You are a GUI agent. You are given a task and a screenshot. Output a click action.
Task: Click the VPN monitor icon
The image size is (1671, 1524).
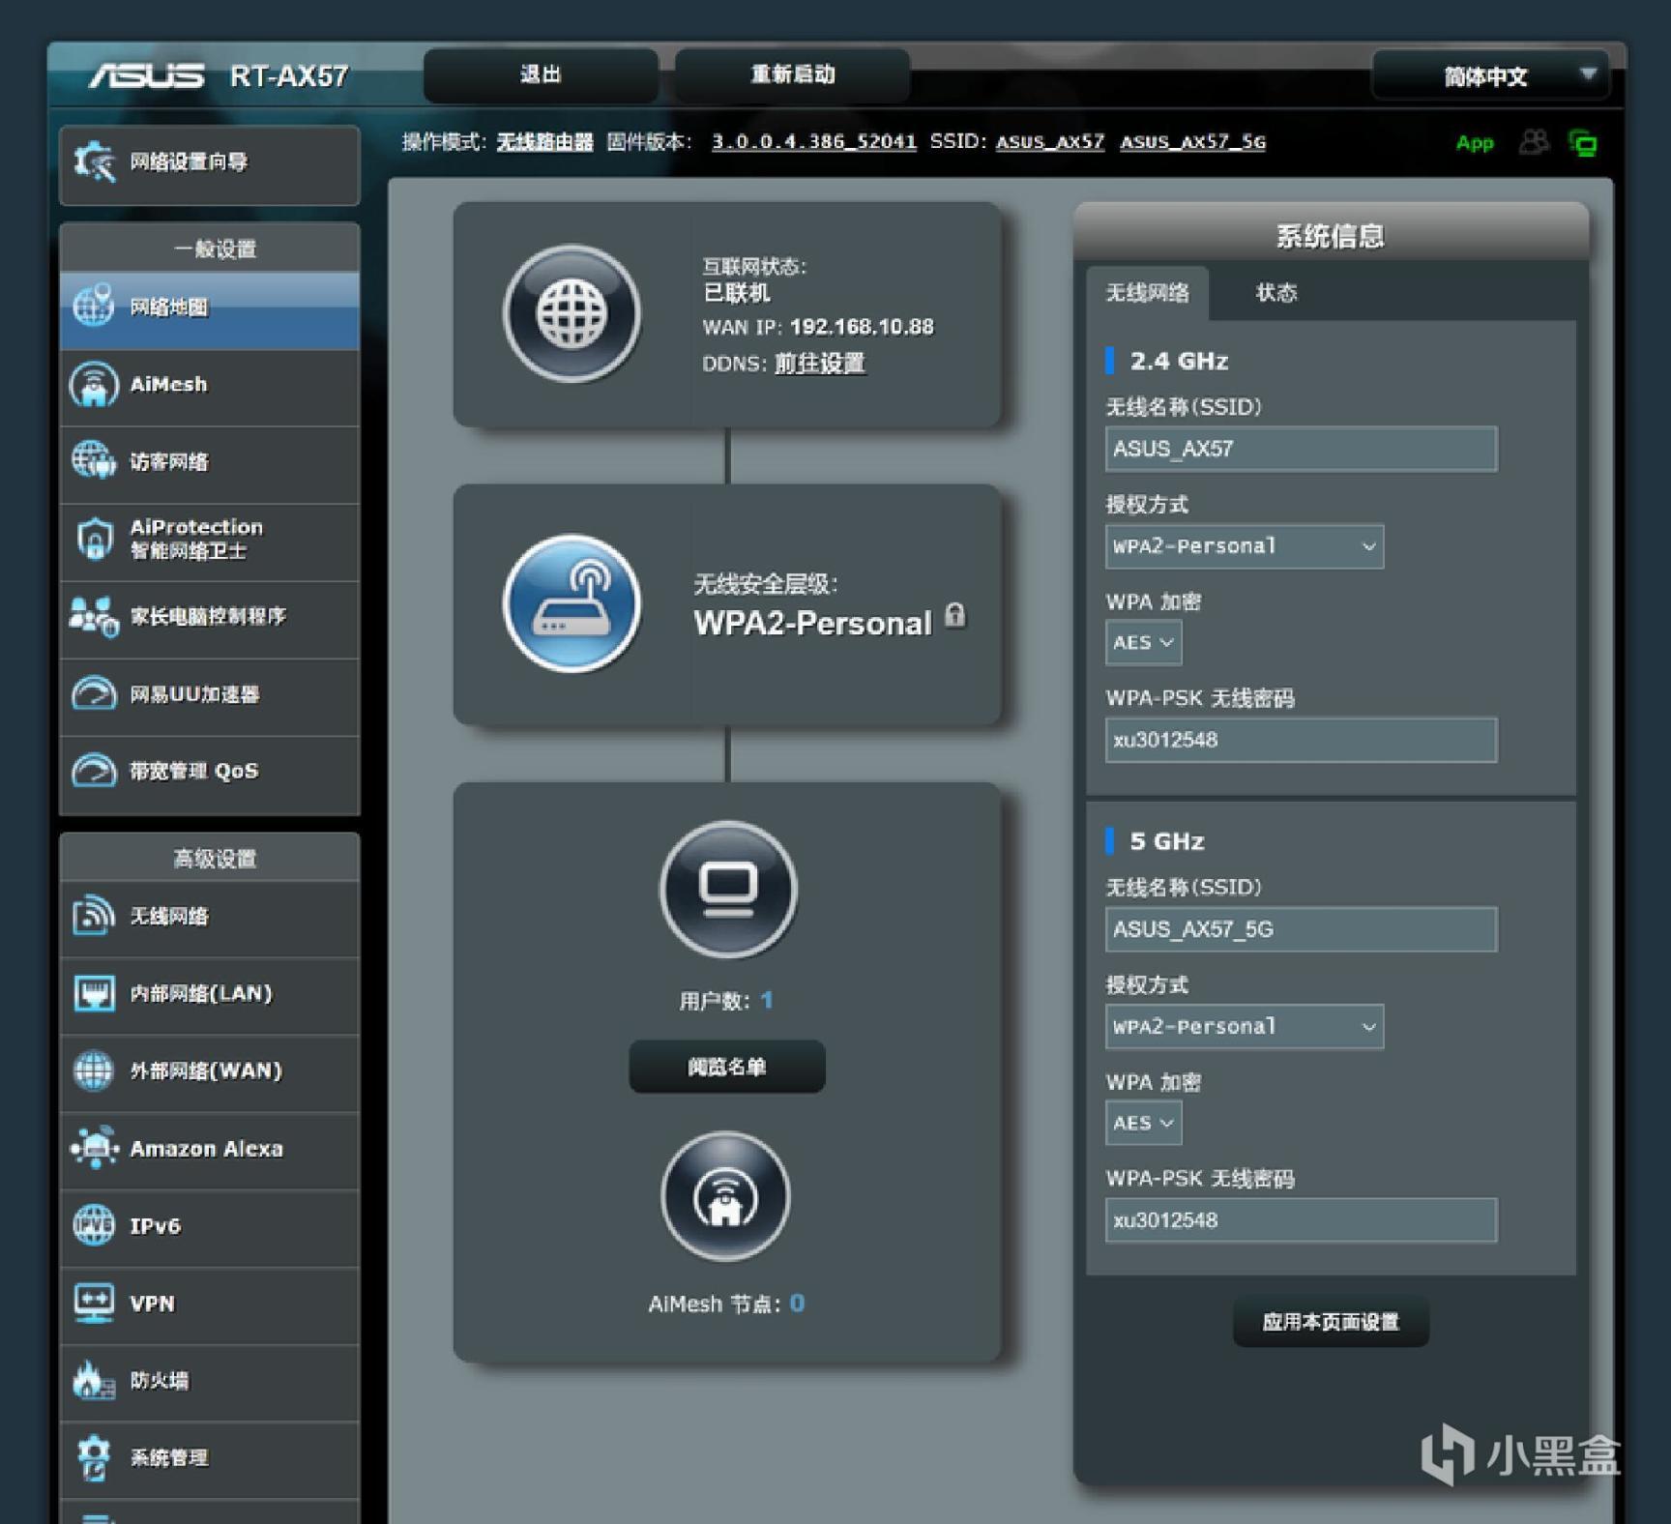94,1303
